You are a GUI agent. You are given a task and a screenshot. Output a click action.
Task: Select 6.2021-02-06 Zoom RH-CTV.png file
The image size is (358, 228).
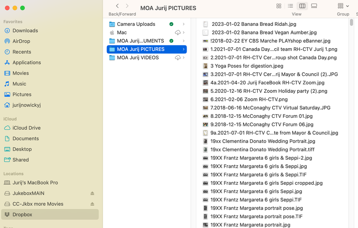click(248, 99)
